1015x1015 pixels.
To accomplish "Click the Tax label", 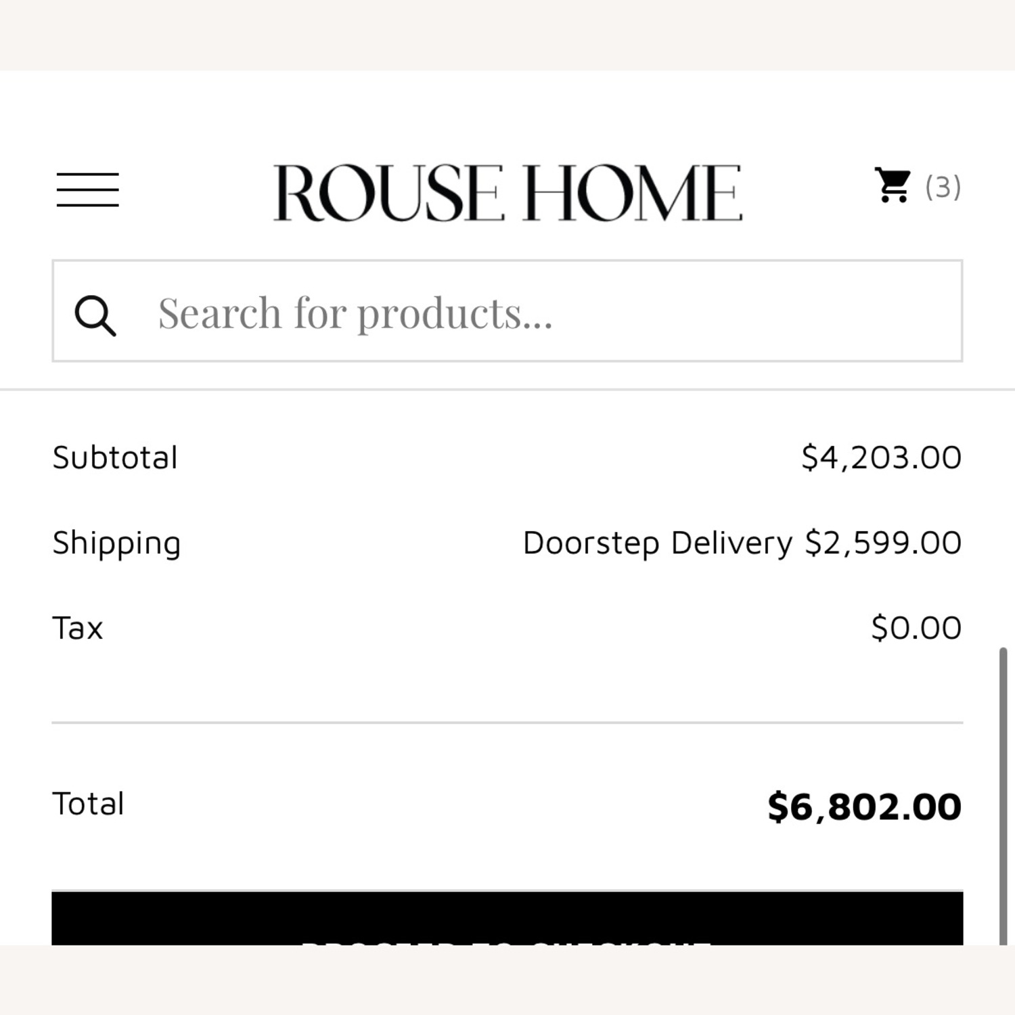I will 78,629.
